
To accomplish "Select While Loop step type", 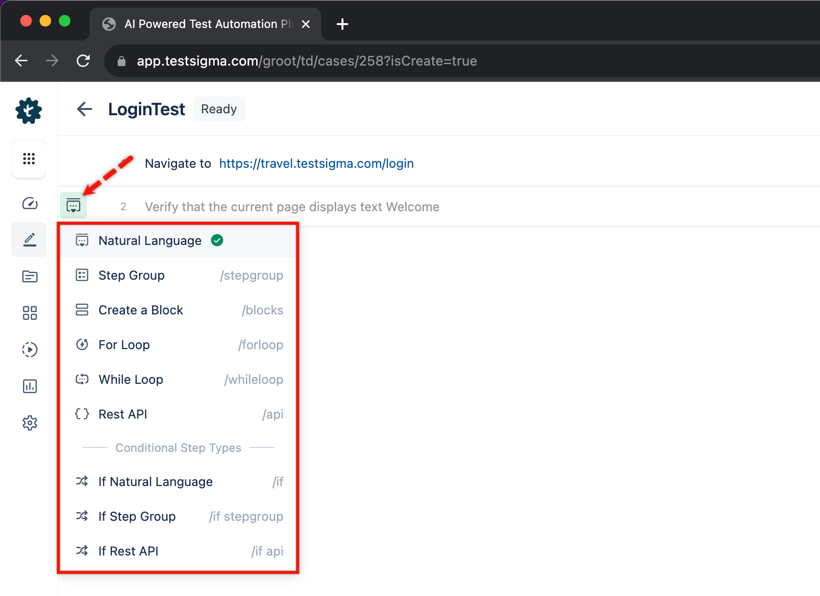I will 178,379.
